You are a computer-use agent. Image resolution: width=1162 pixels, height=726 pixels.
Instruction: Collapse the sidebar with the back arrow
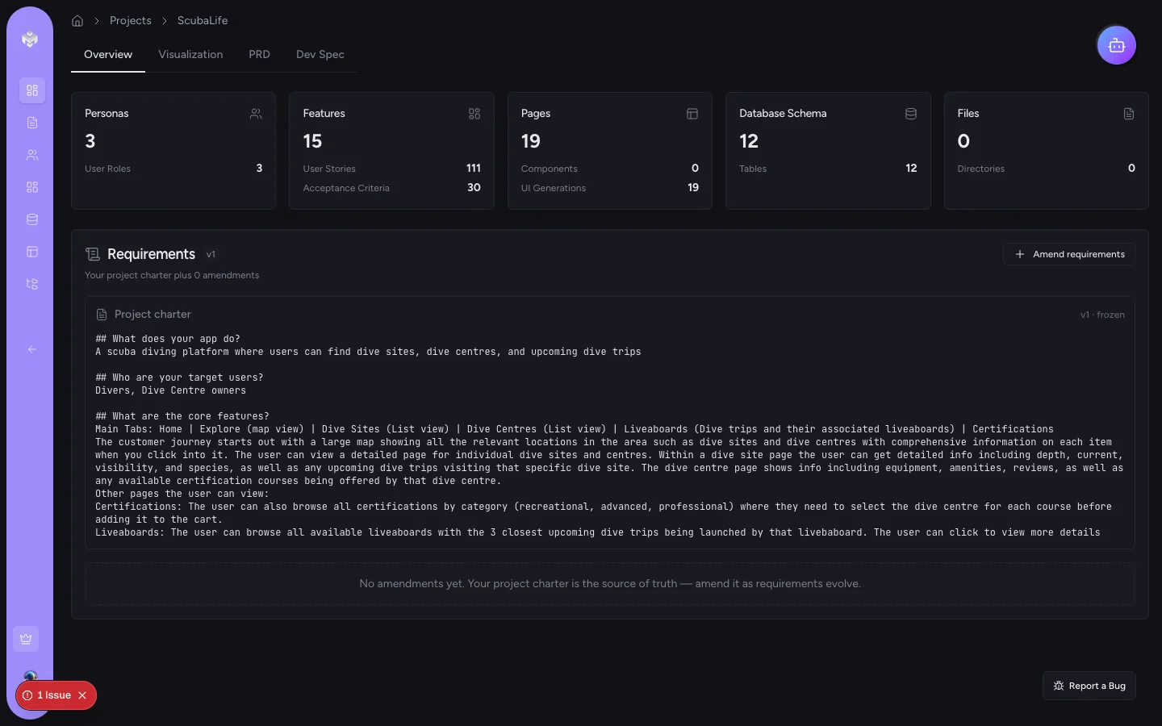(x=32, y=349)
